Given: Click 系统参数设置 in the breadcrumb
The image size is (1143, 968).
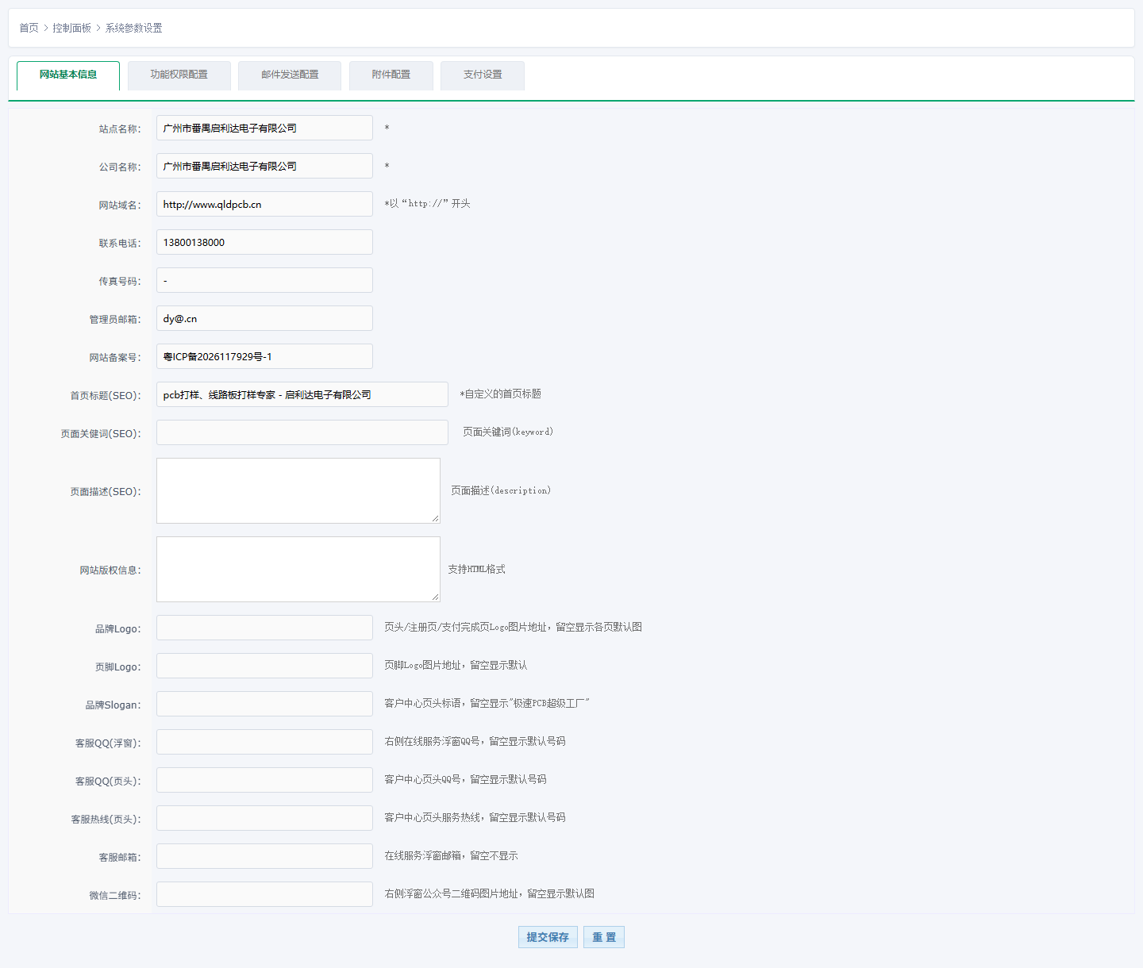Looking at the screenshot, I should click(x=134, y=28).
